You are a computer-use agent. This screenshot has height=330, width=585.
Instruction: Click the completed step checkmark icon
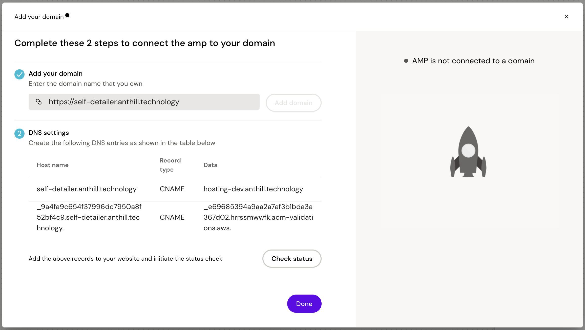click(19, 74)
